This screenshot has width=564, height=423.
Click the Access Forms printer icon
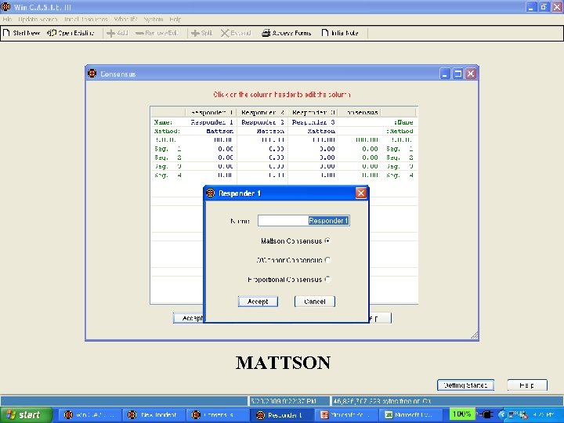click(x=266, y=33)
